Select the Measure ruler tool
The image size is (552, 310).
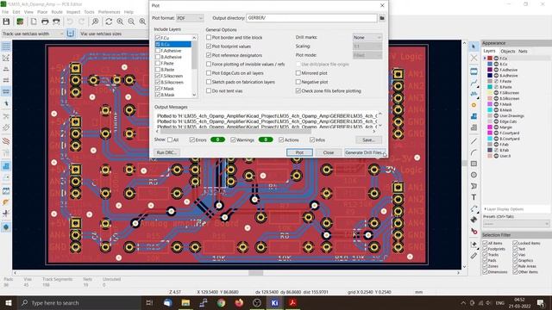[474, 257]
